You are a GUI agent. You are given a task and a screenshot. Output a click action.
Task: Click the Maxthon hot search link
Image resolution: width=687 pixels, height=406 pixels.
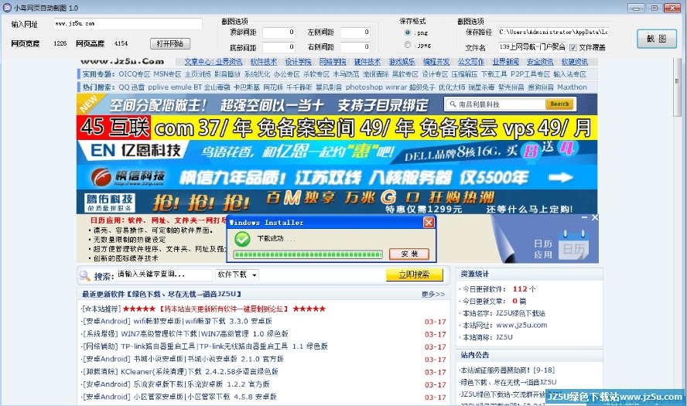(572, 87)
